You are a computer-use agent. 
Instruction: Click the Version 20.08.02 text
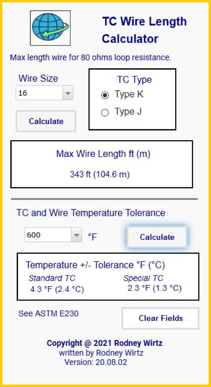click(x=96, y=362)
